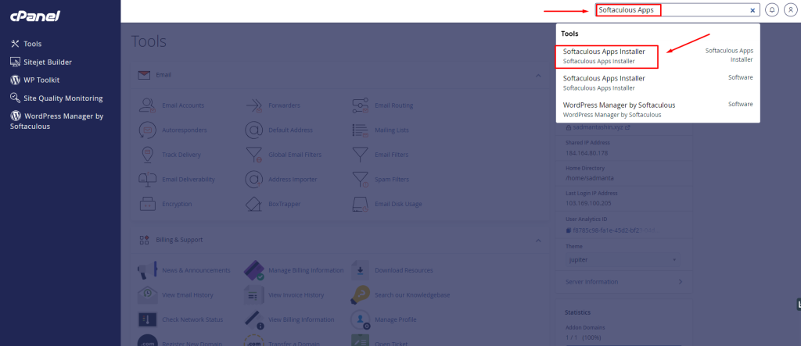This screenshot has width=801, height=346.
Task: Click the Email Disk Usage icon
Action: 360,204
